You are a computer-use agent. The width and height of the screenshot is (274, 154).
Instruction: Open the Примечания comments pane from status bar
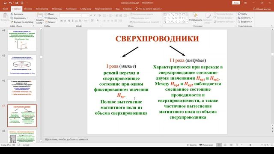pyautogui.click(x=206, y=145)
